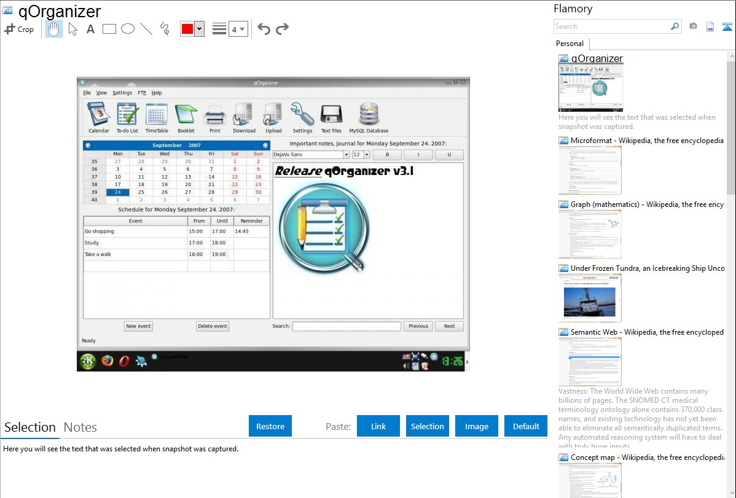Click the Text files floppy icon
This screenshot has width=736, height=498.
coord(331,118)
